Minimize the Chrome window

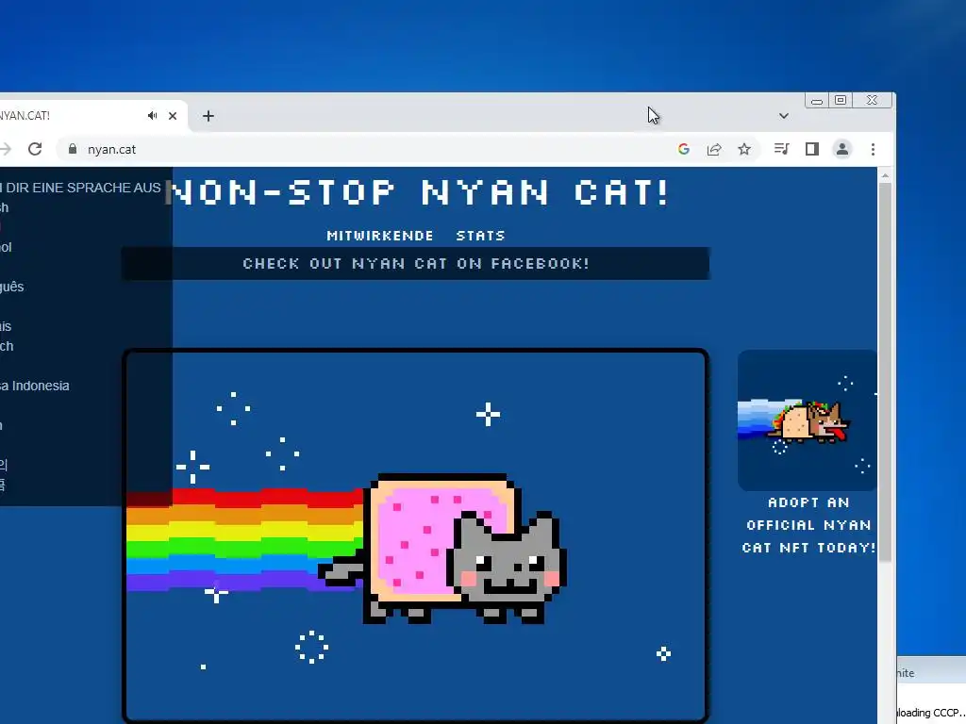817,100
